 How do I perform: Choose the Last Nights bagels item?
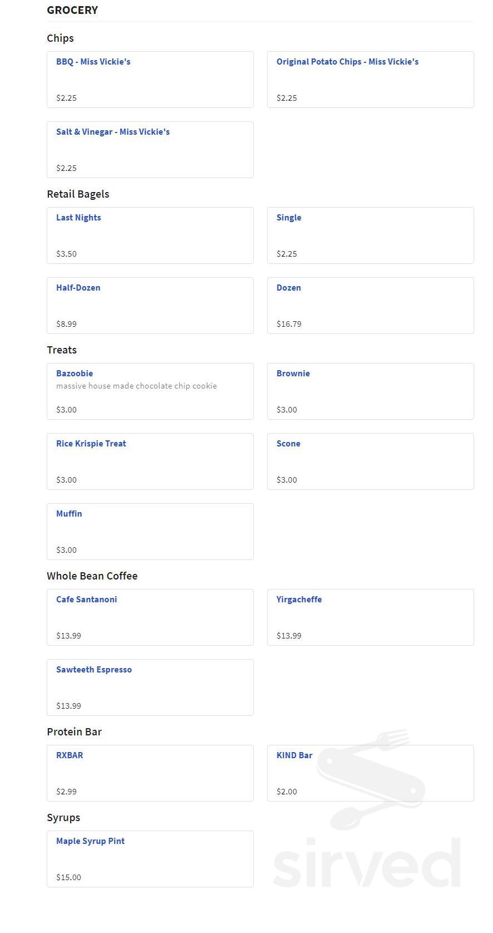[150, 235]
